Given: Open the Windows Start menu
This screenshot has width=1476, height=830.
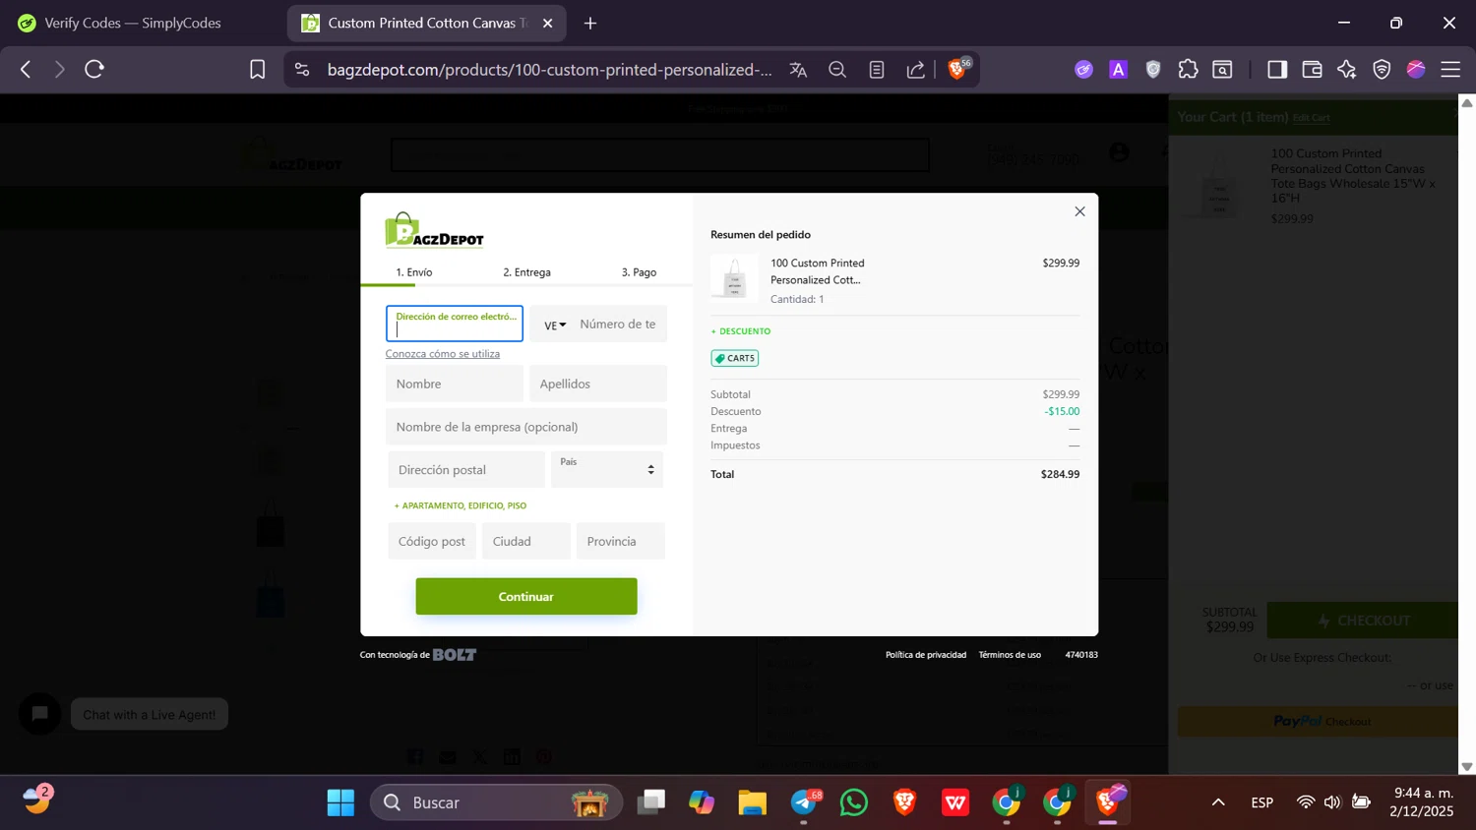Looking at the screenshot, I should click(340, 802).
